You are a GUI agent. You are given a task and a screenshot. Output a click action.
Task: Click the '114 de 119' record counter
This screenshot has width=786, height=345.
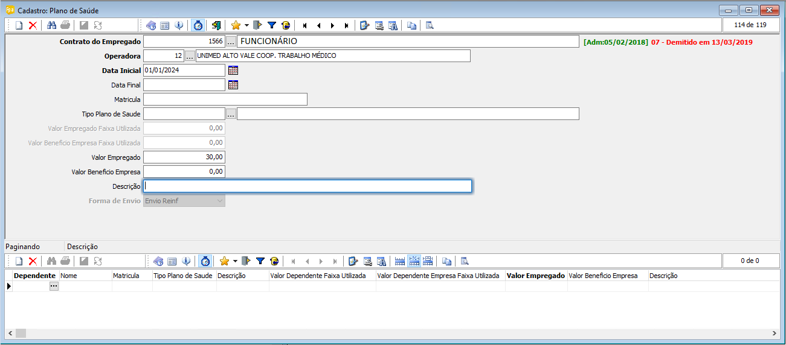point(750,25)
